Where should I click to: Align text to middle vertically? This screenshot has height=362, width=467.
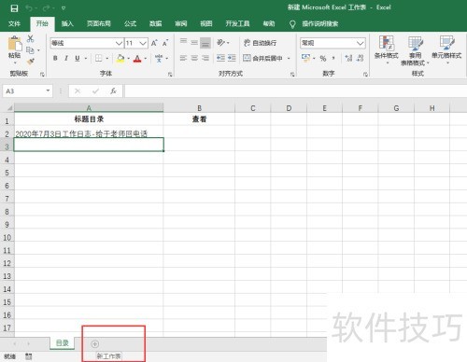194,42
